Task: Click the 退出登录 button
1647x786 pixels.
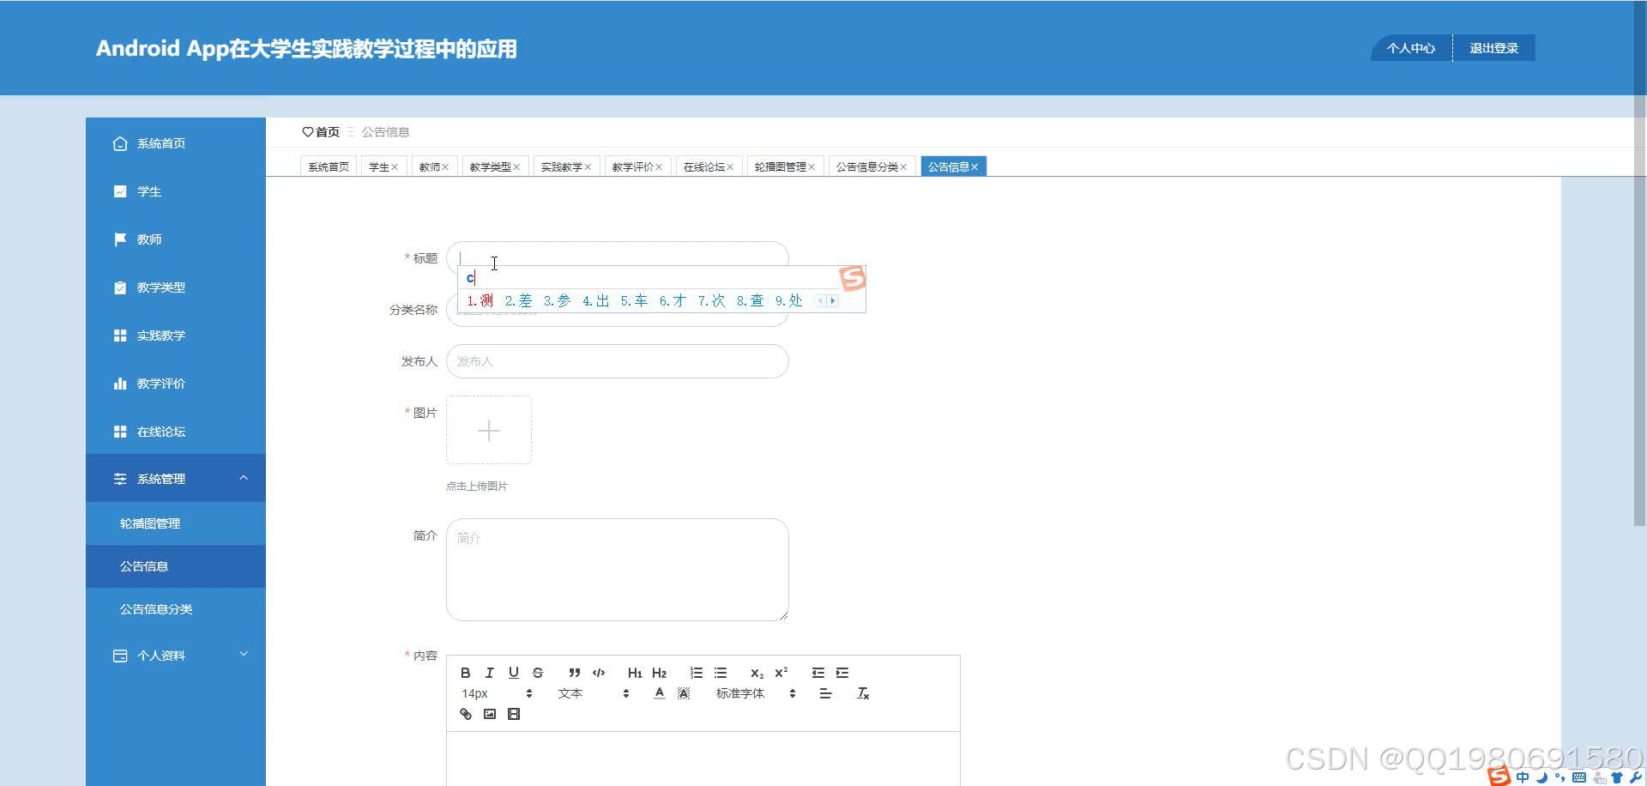Action: pyautogui.click(x=1493, y=47)
